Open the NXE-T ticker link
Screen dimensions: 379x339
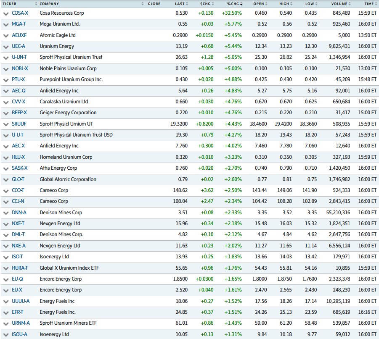pyautogui.click(x=18, y=223)
